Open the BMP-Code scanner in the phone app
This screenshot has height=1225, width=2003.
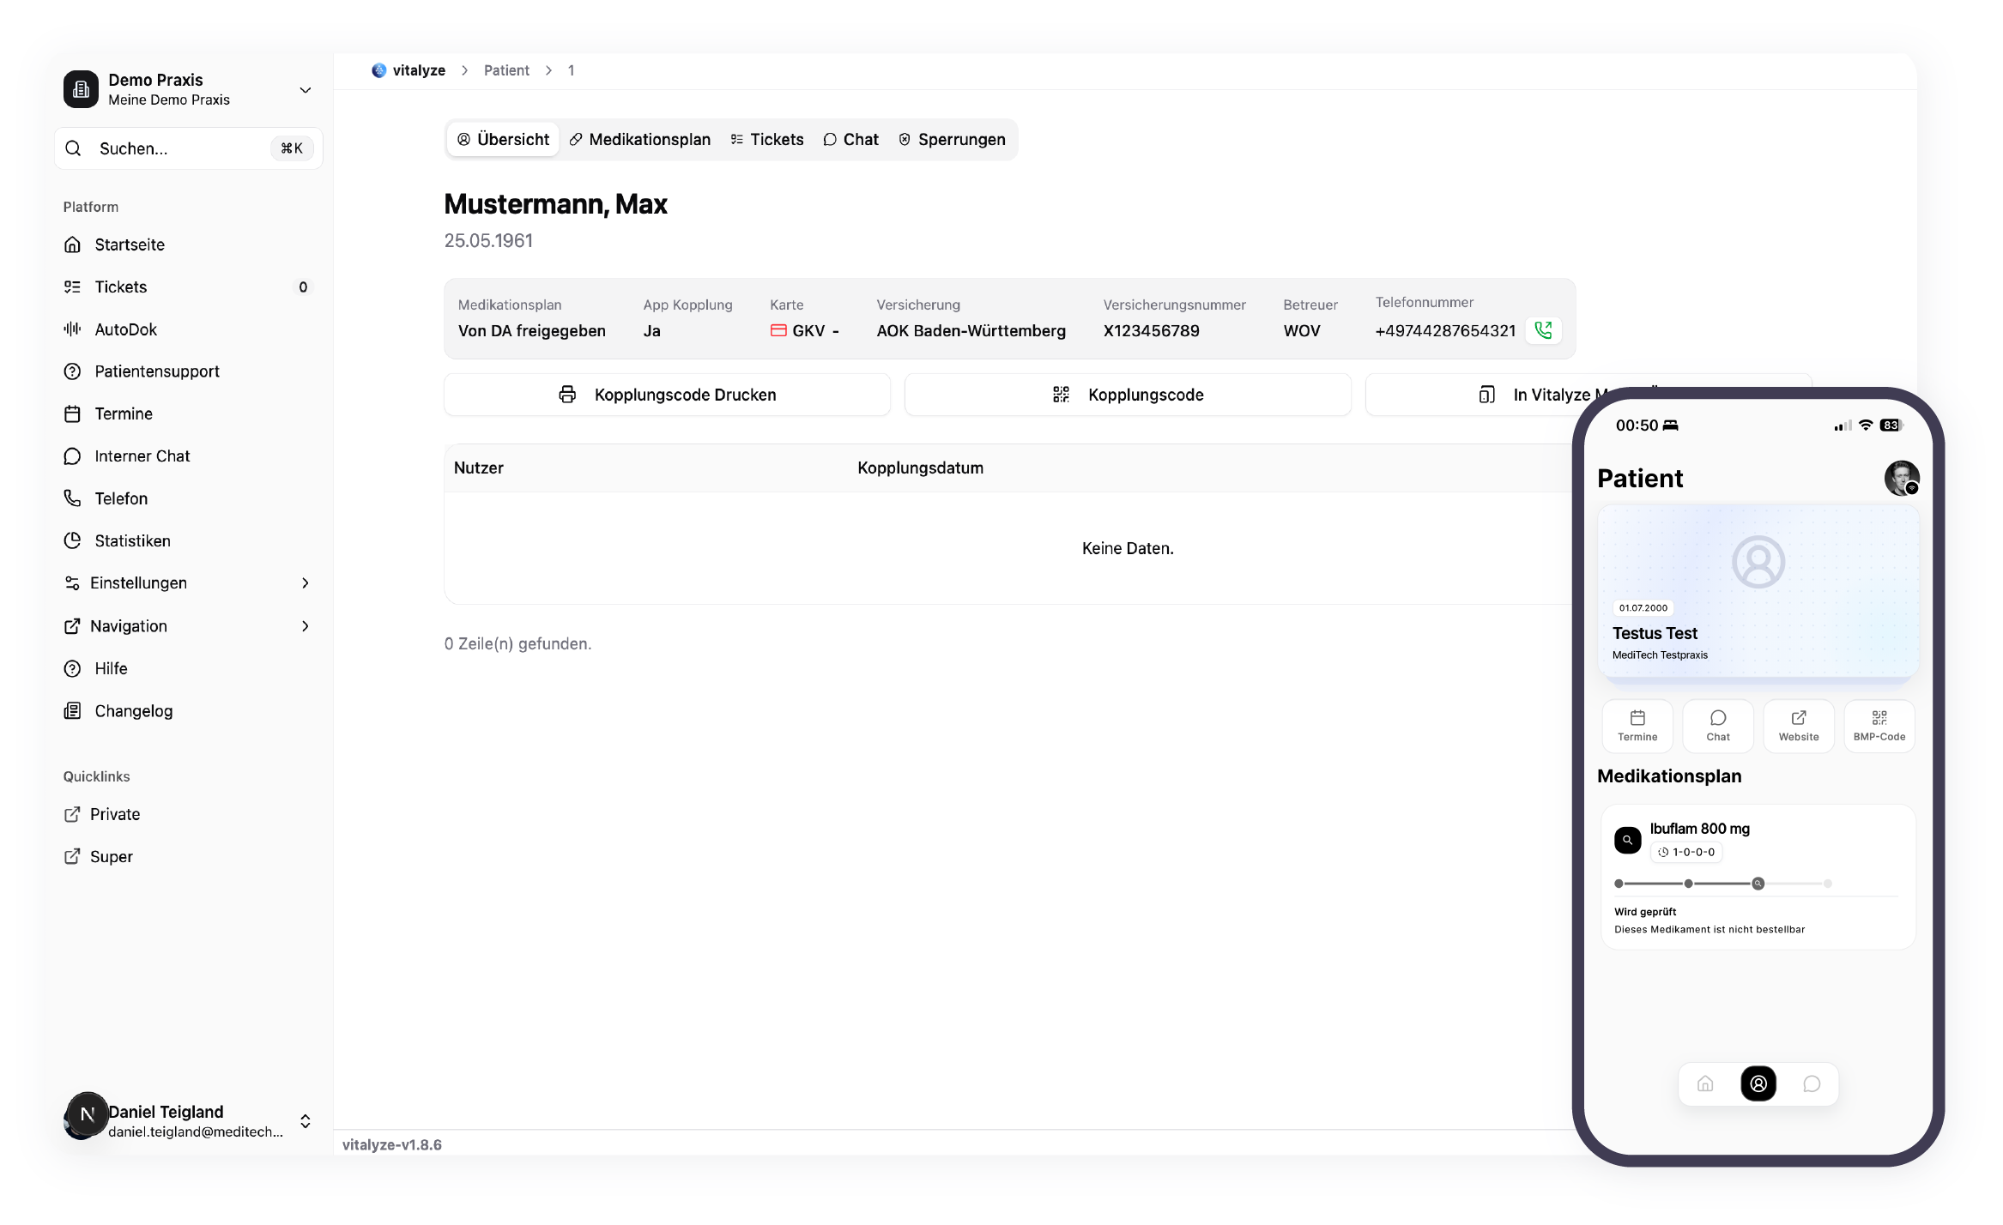click(x=1879, y=725)
